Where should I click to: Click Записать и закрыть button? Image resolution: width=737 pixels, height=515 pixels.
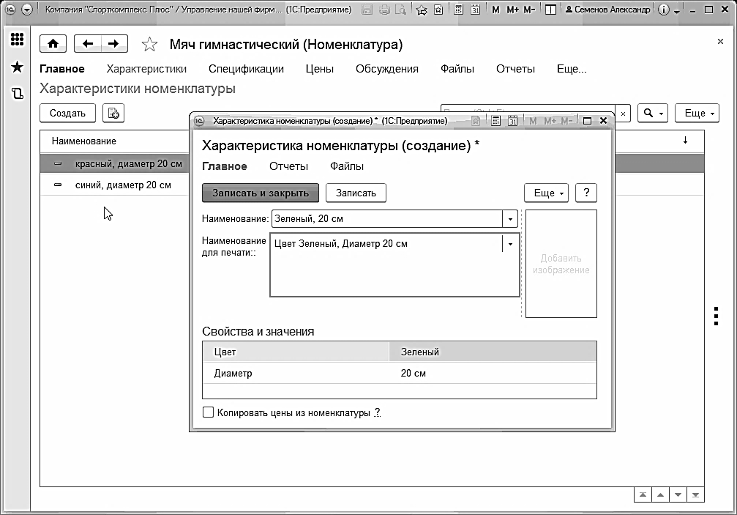click(x=261, y=193)
